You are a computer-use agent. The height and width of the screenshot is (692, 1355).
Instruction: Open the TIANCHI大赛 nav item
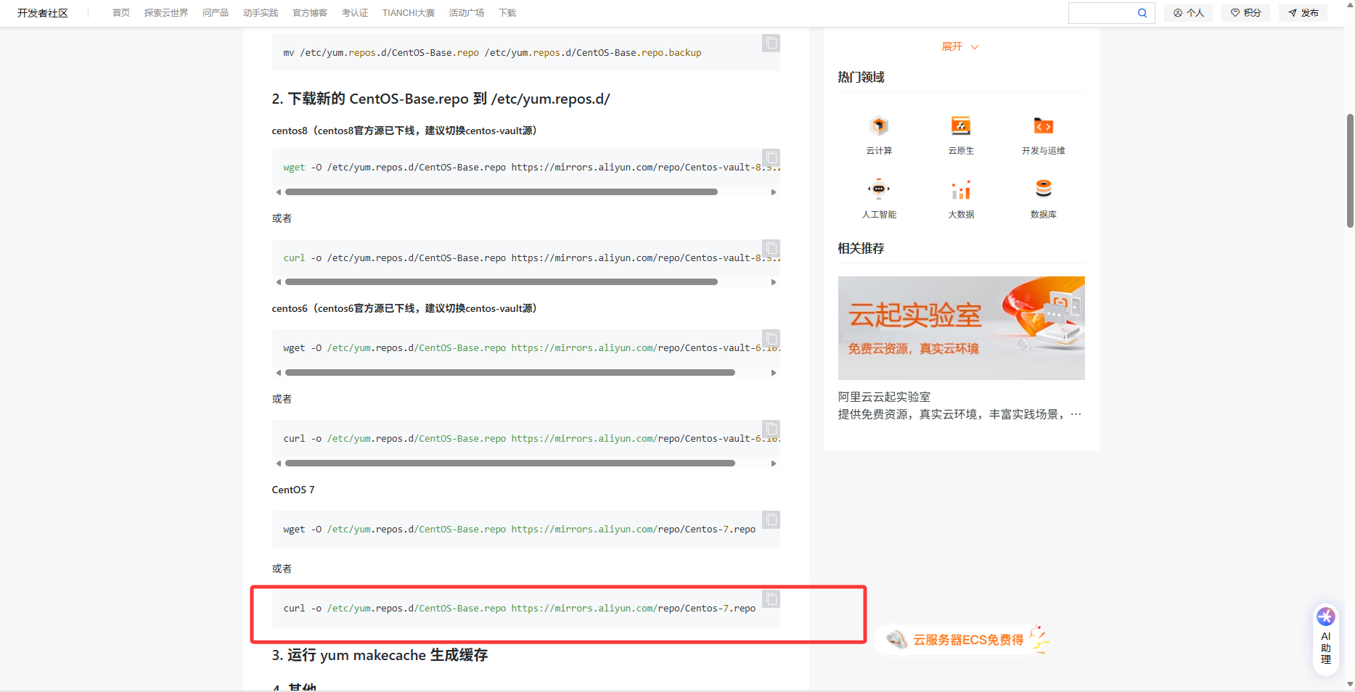point(409,13)
